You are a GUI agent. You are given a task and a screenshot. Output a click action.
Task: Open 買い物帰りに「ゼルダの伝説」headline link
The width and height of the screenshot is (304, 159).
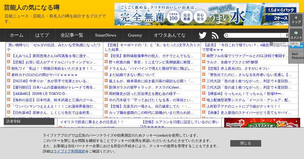click(54, 47)
